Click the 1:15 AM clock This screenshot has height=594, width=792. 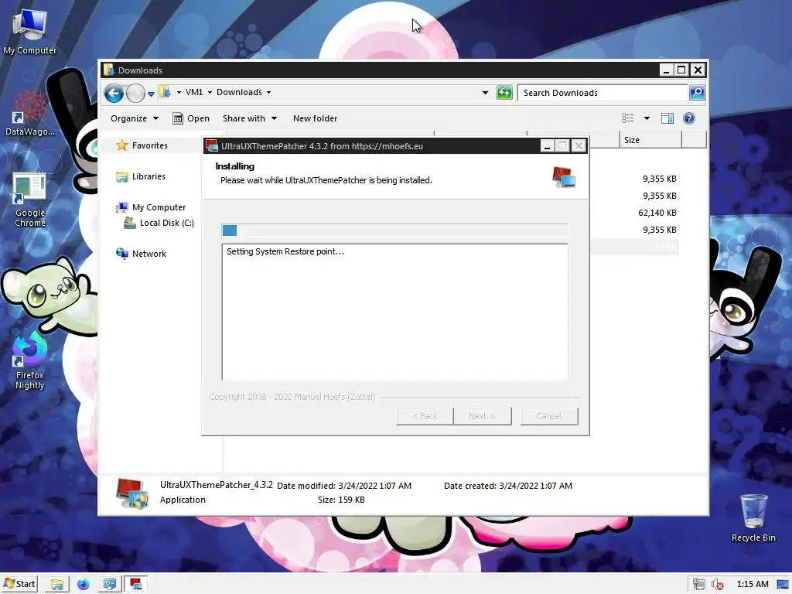(x=752, y=584)
